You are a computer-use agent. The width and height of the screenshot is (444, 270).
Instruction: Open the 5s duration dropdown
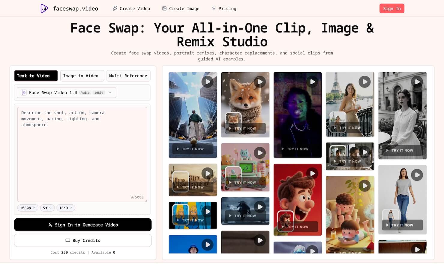47,208
